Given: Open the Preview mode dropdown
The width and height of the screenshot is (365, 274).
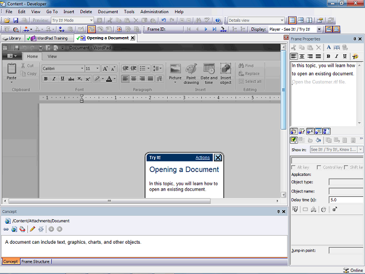Looking at the screenshot, I should (x=91, y=21).
